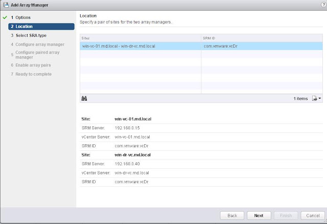Click the Next button
The height and width of the screenshot is (224, 327).
point(259,215)
